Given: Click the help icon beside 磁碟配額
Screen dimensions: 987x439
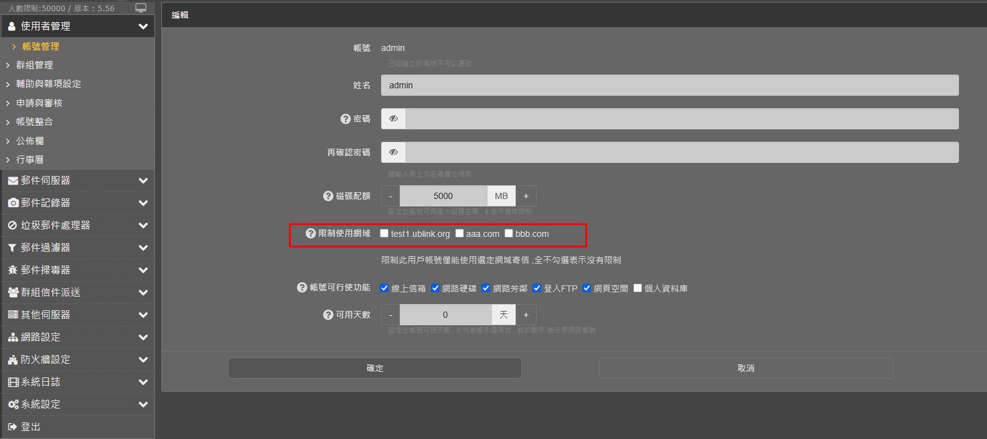Looking at the screenshot, I should (x=328, y=196).
